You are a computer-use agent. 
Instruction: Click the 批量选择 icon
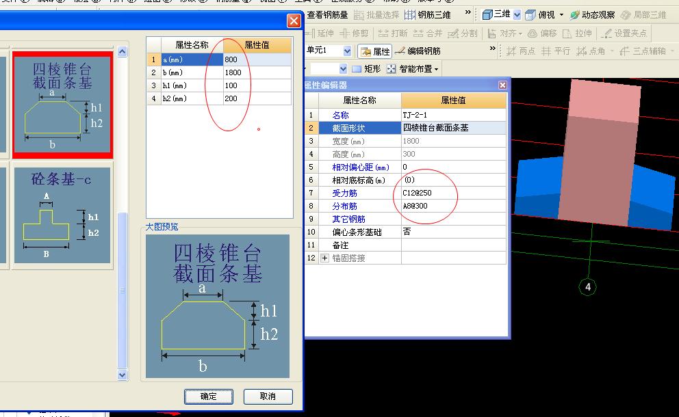[359, 15]
